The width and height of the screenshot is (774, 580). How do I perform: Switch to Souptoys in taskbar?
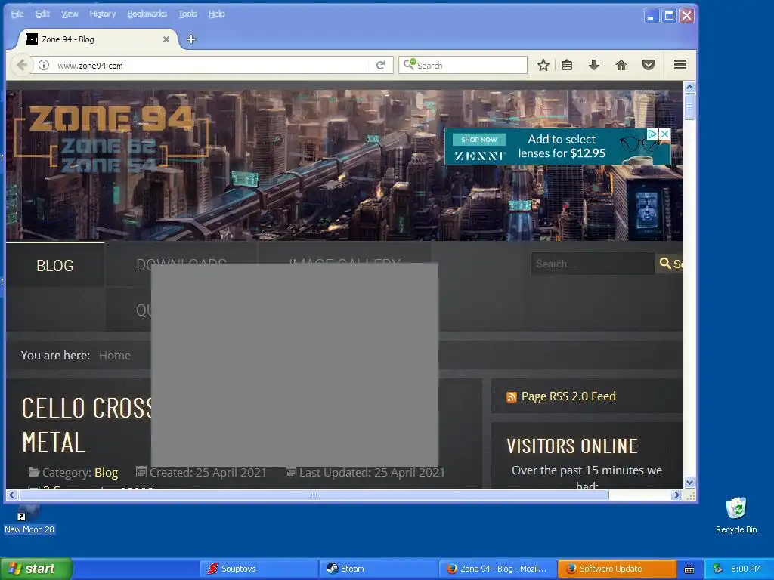259,569
